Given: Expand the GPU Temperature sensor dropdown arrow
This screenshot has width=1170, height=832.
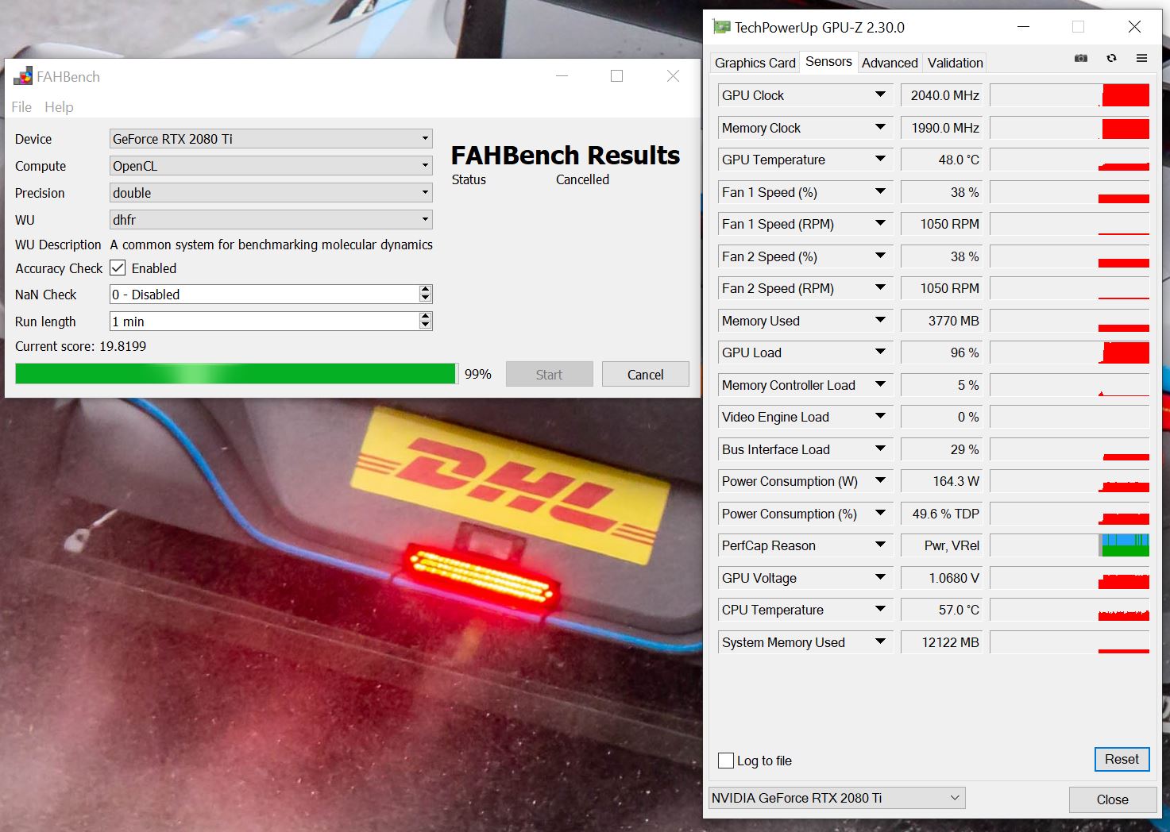Looking at the screenshot, I should pyautogui.click(x=880, y=160).
